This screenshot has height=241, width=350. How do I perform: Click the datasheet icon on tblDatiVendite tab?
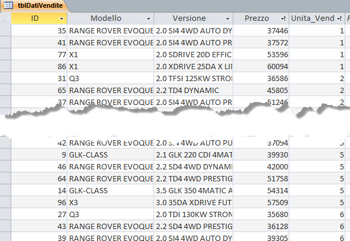(8, 5)
